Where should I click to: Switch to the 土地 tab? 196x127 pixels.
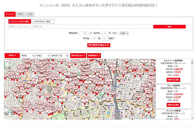[x=30, y=14]
